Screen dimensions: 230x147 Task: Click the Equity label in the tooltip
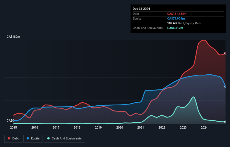coord(137,18)
